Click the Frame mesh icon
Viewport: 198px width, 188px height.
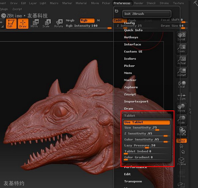pyautogui.click(x=182, y=161)
